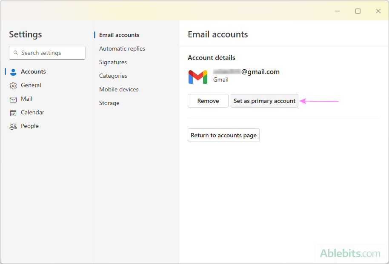Image resolution: width=389 pixels, height=264 pixels.
Task: Go to Calendar settings
Action: coord(32,113)
